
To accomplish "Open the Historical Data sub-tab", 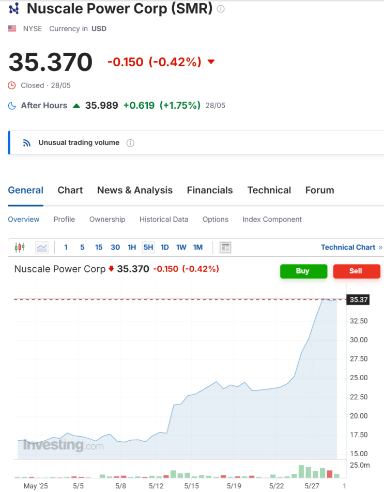I will coord(164,220).
